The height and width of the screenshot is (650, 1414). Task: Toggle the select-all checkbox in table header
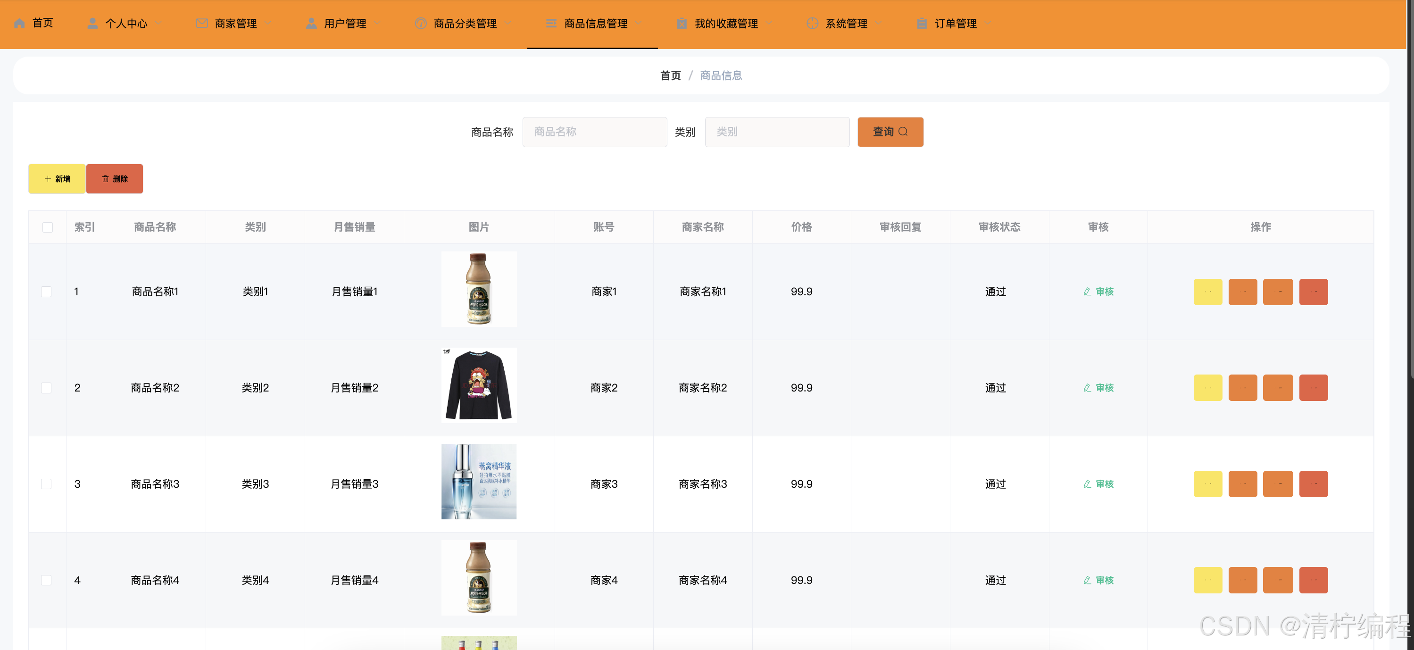coord(48,227)
